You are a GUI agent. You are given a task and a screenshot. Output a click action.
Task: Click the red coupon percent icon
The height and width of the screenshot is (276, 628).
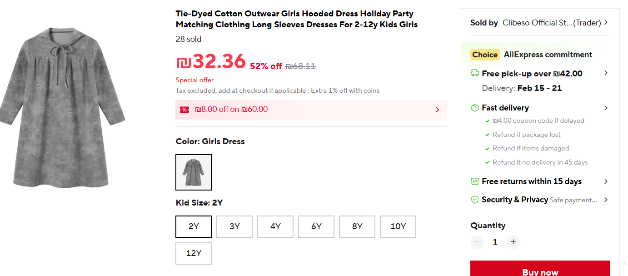184,110
